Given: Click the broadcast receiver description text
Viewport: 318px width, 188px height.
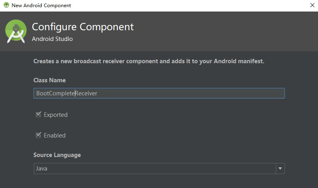Looking at the screenshot, I should [x=149, y=61].
